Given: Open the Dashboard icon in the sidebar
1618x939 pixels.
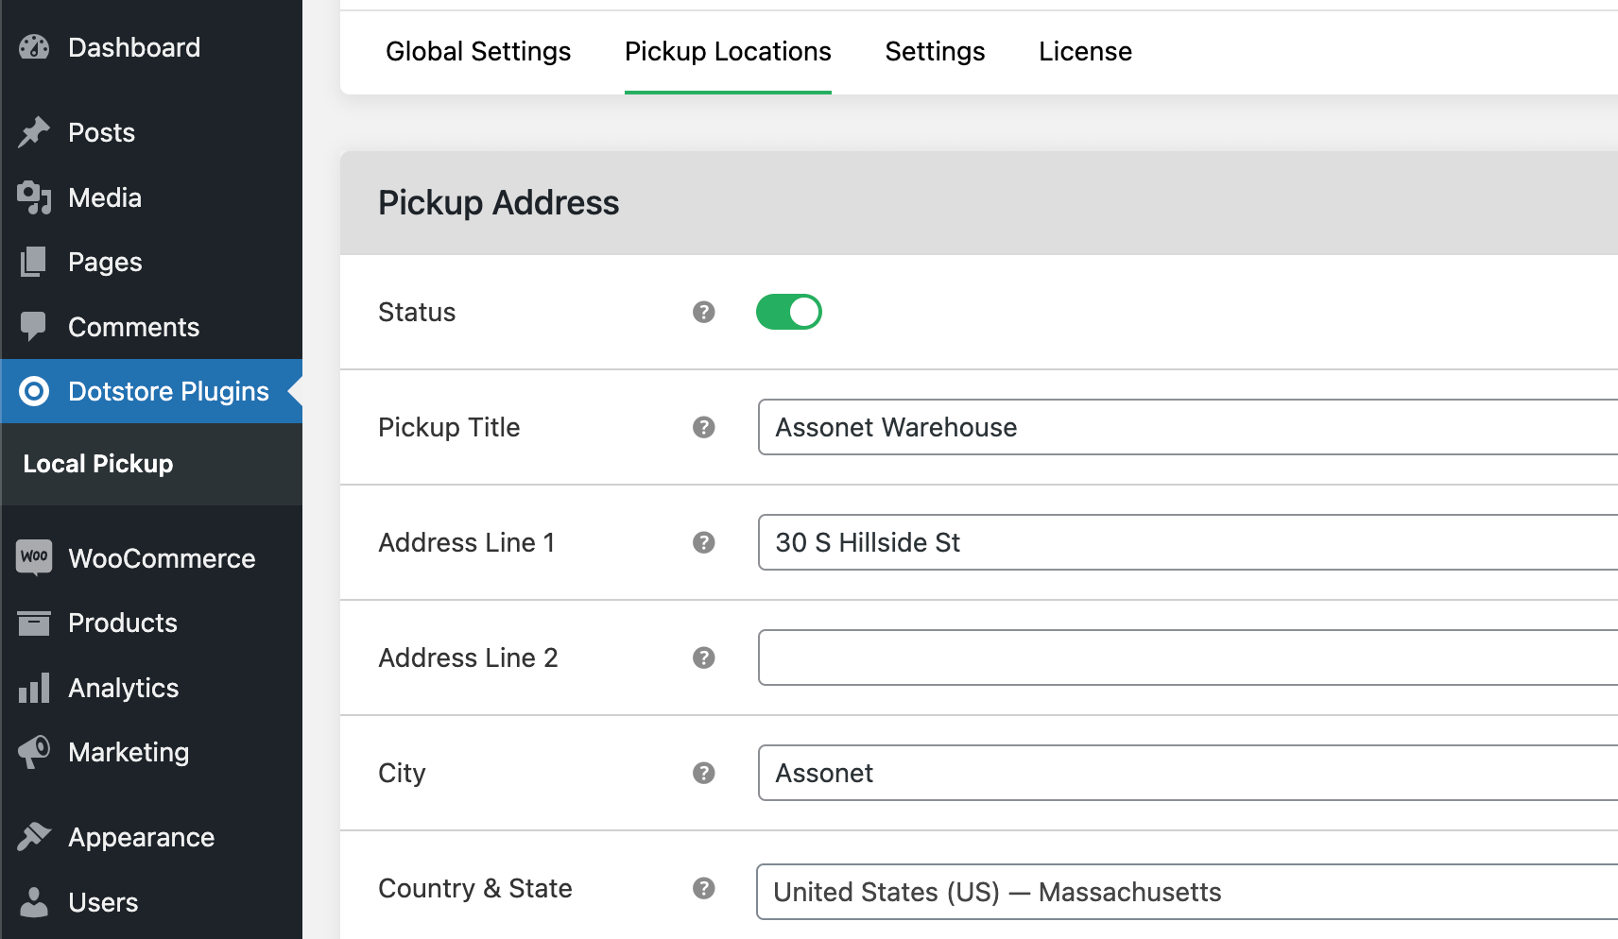Looking at the screenshot, I should (34, 47).
